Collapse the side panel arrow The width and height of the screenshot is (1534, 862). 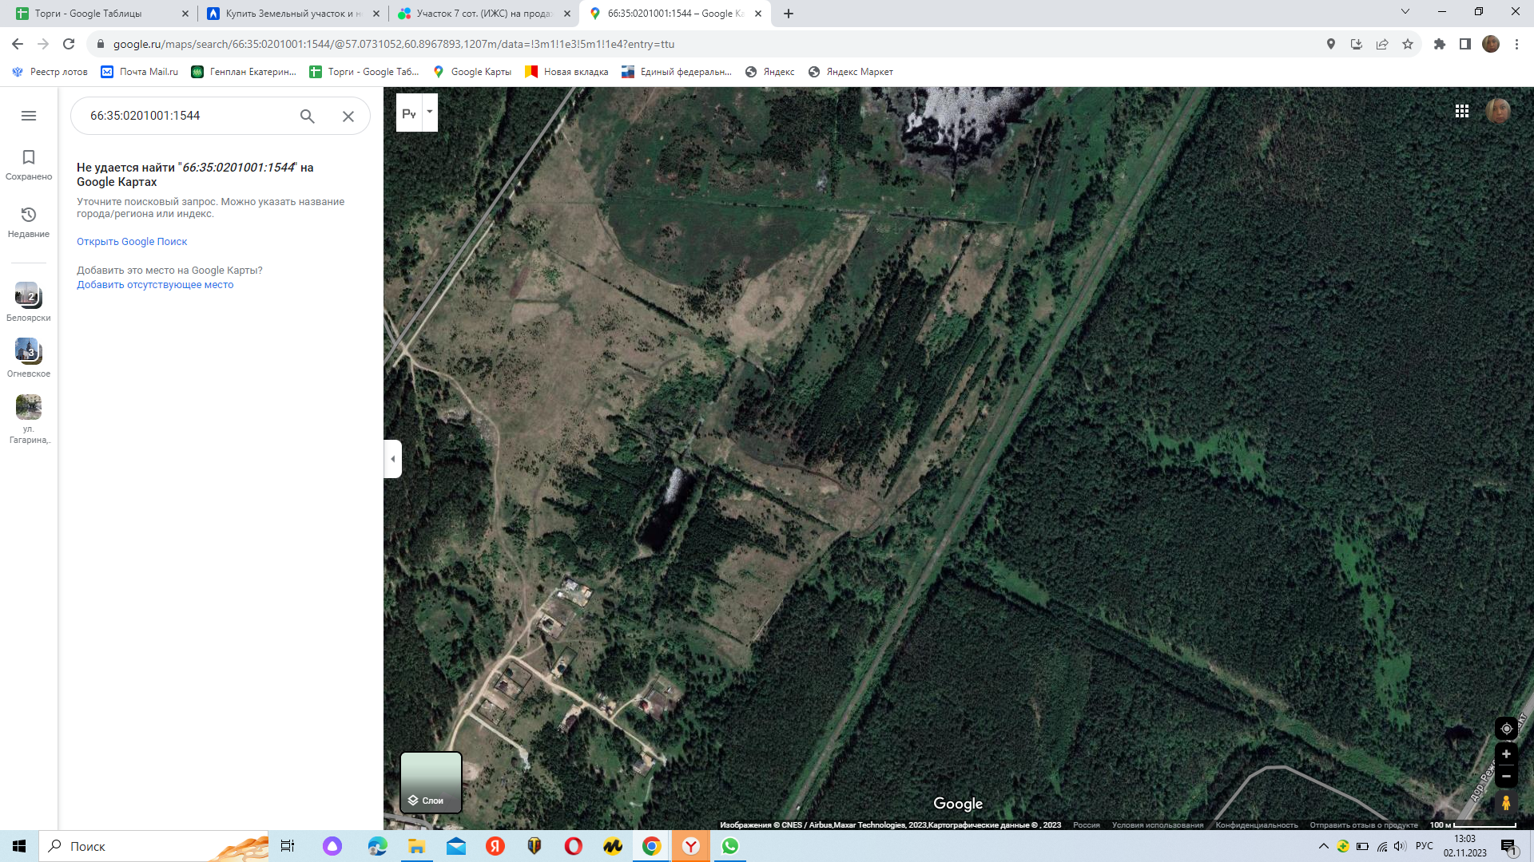(x=392, y=459)
